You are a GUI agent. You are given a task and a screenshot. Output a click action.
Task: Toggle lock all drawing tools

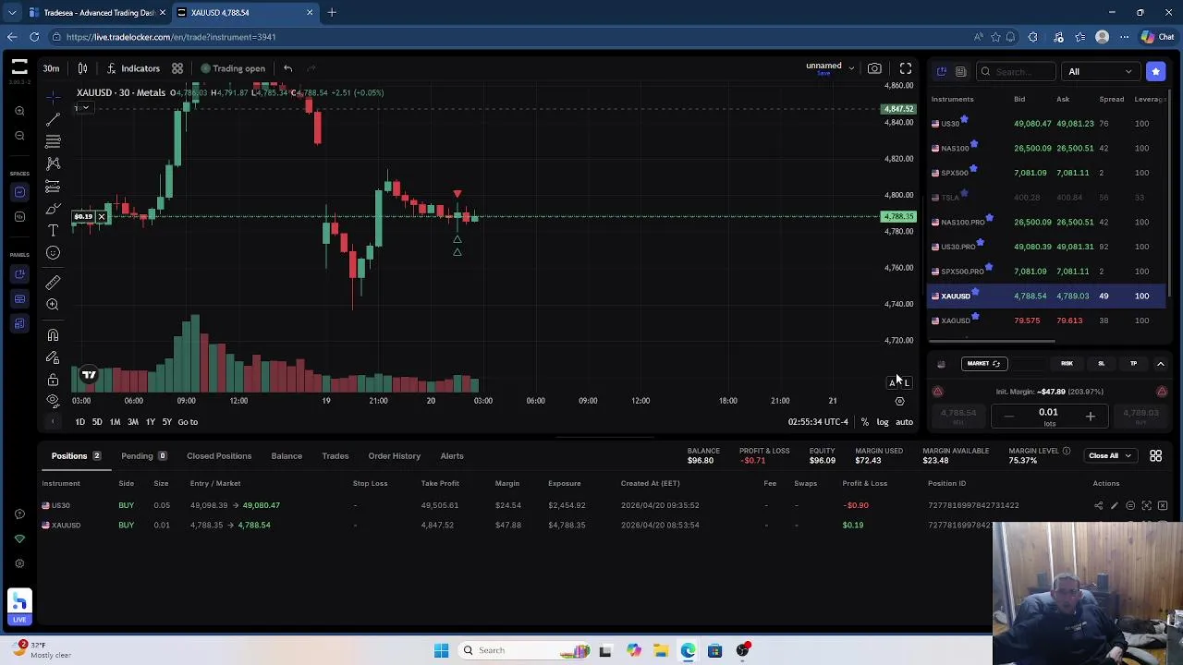point(53,380)
